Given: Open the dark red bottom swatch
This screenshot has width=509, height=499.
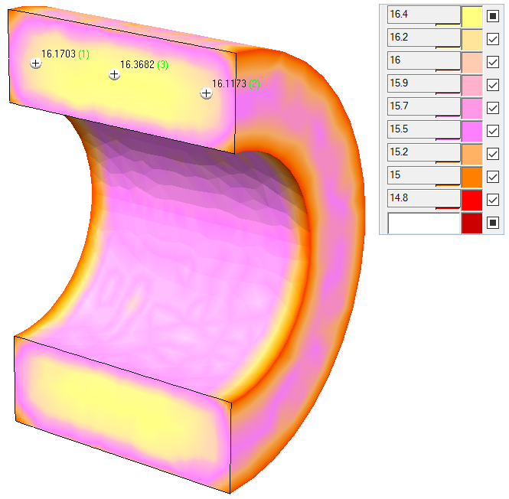Looking at the screenshot, I should click(x=472, y=223).
